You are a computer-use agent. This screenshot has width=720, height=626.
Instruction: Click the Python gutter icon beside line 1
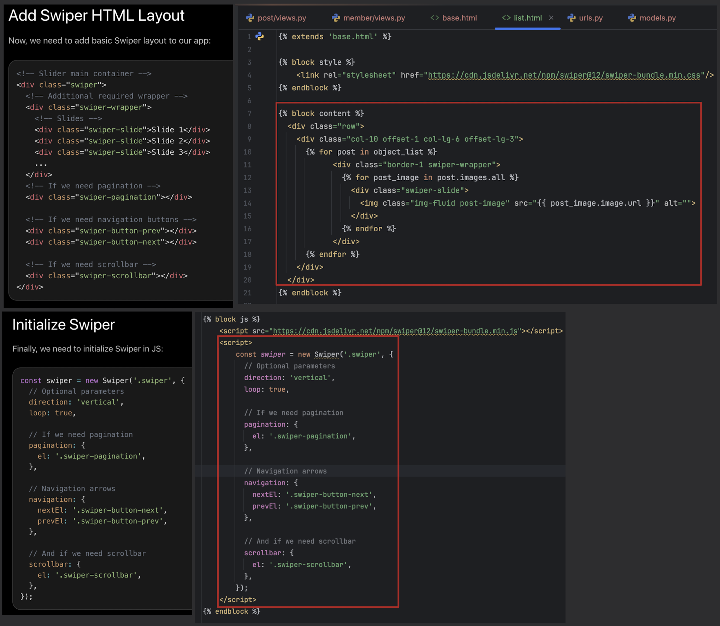point(260,36)
